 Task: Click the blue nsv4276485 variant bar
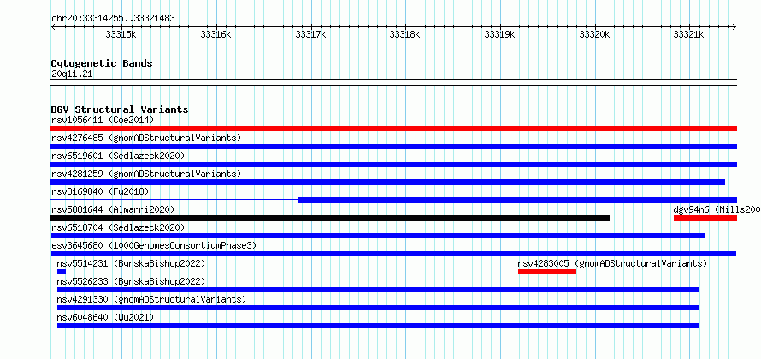point(393,146)
